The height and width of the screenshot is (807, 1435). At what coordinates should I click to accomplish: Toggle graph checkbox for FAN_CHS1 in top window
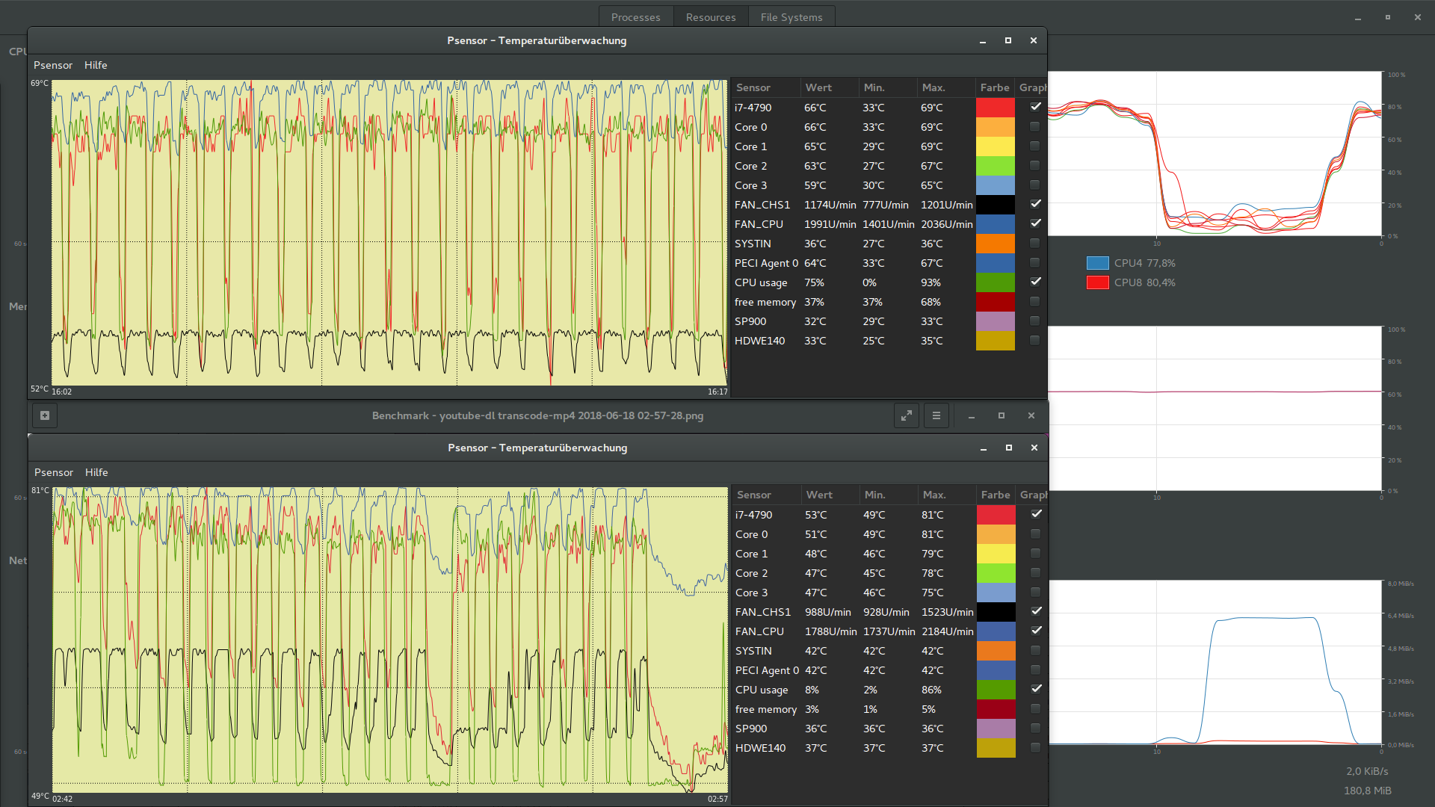1035,204
